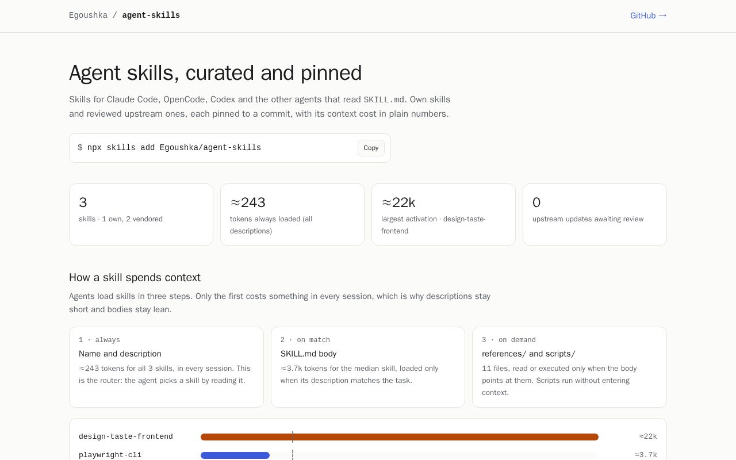This screenshot has height=460, width=736.
Task: Click the "Agent skills, curated and pinned" heading
Action: (x=216, y=73)
